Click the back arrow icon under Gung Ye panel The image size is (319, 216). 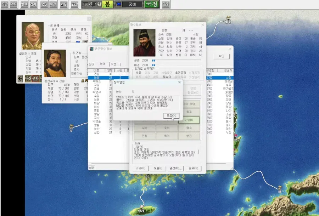(x=20, y=79)
